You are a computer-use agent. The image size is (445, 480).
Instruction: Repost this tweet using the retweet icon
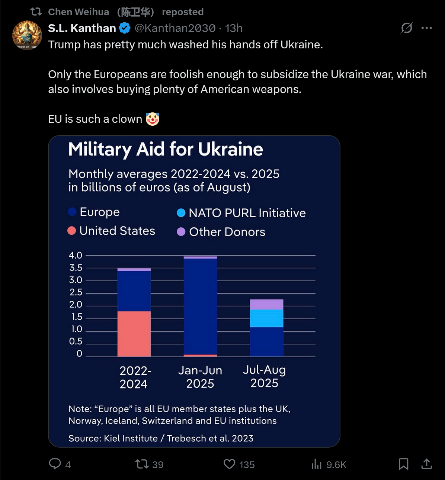pos(142,464)
